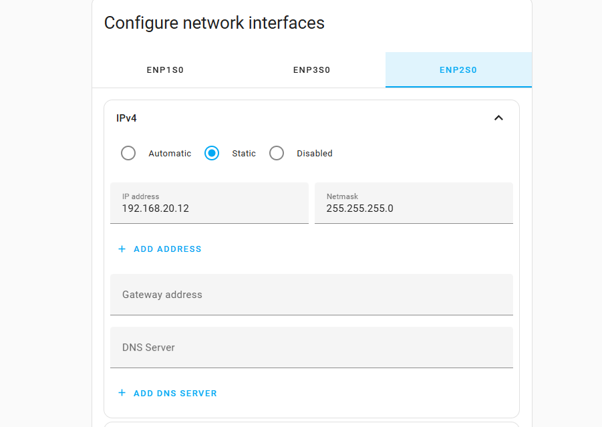Click the ADD DNS SERVER text button
The image size is (602, 427).
[x=175, y=394]
